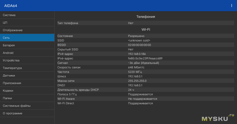The height and width of the screenshot is (124, 237).
Task: Open the Система section
Action: pos(27,15)
